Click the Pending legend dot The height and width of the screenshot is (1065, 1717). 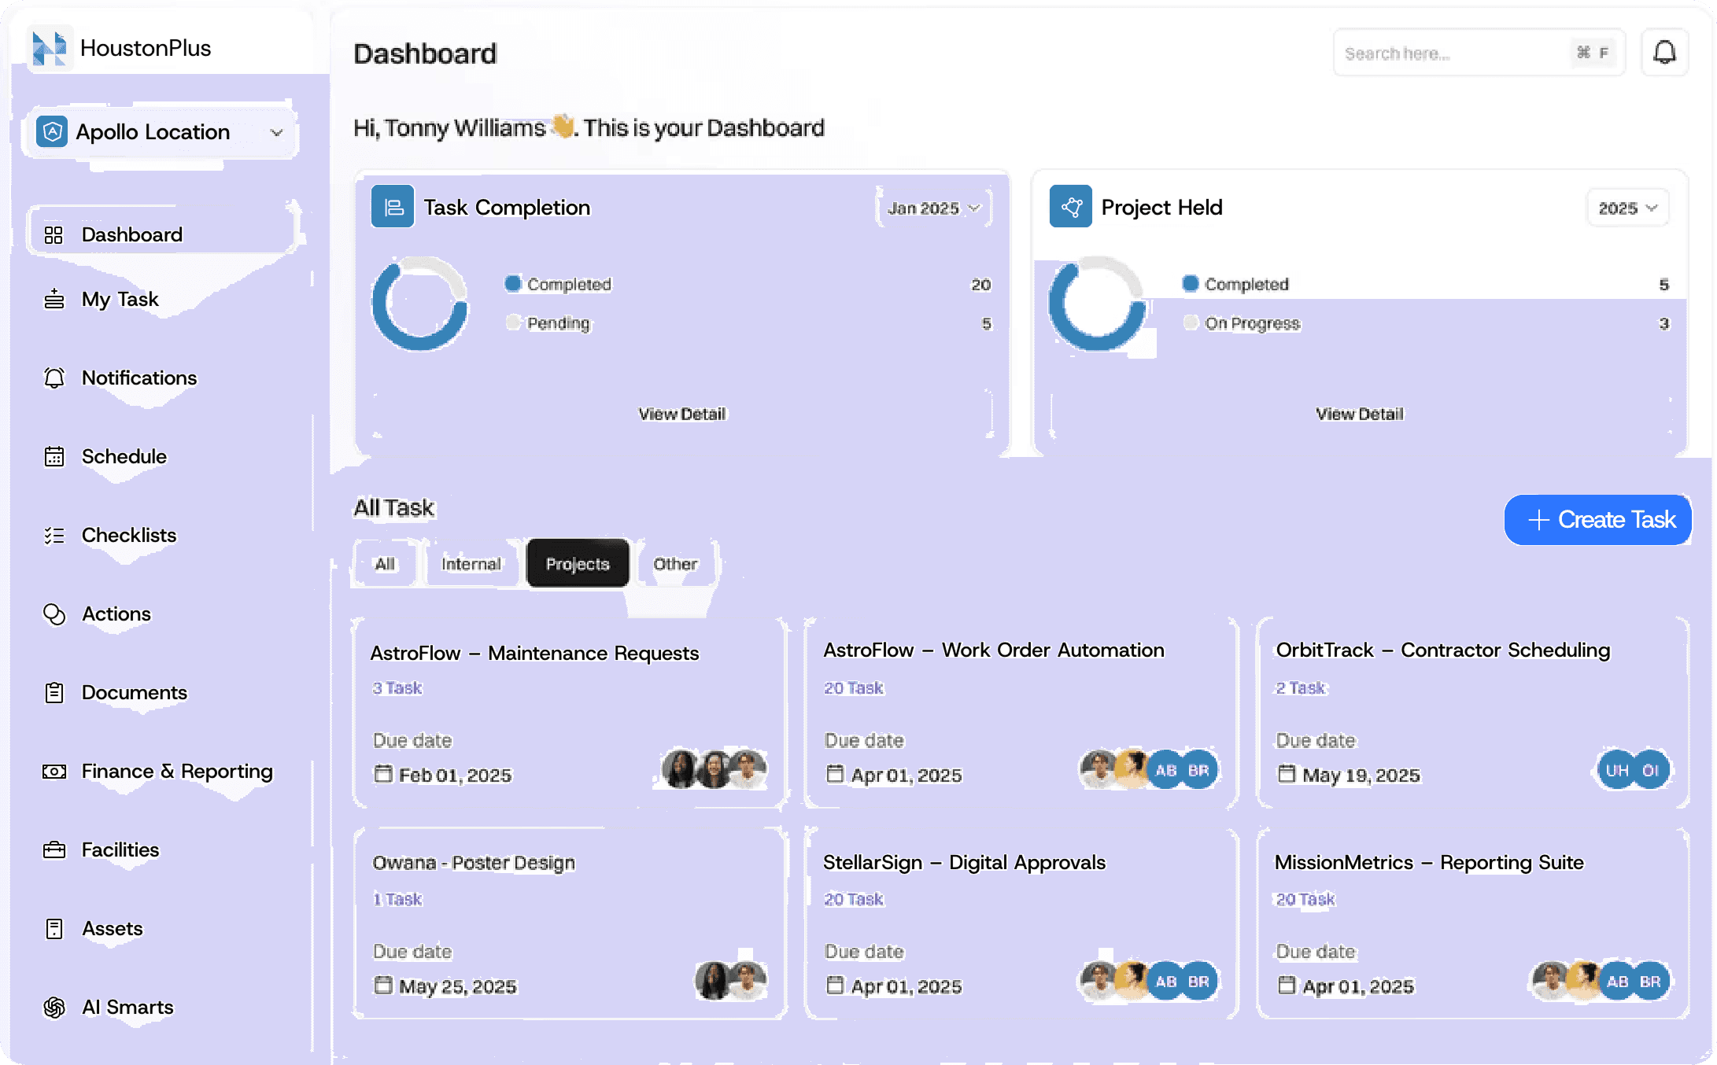pyautogui.click(x=513, y=322)
